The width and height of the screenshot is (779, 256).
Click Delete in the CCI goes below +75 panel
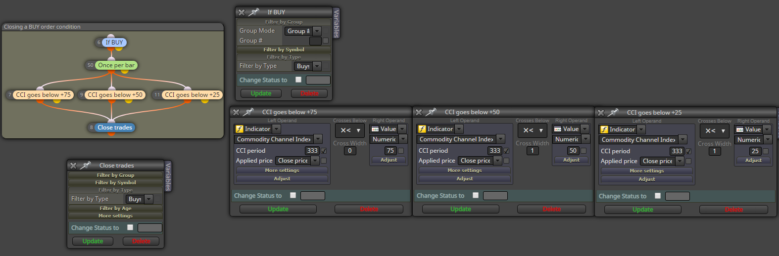click(x=369, y=209)
